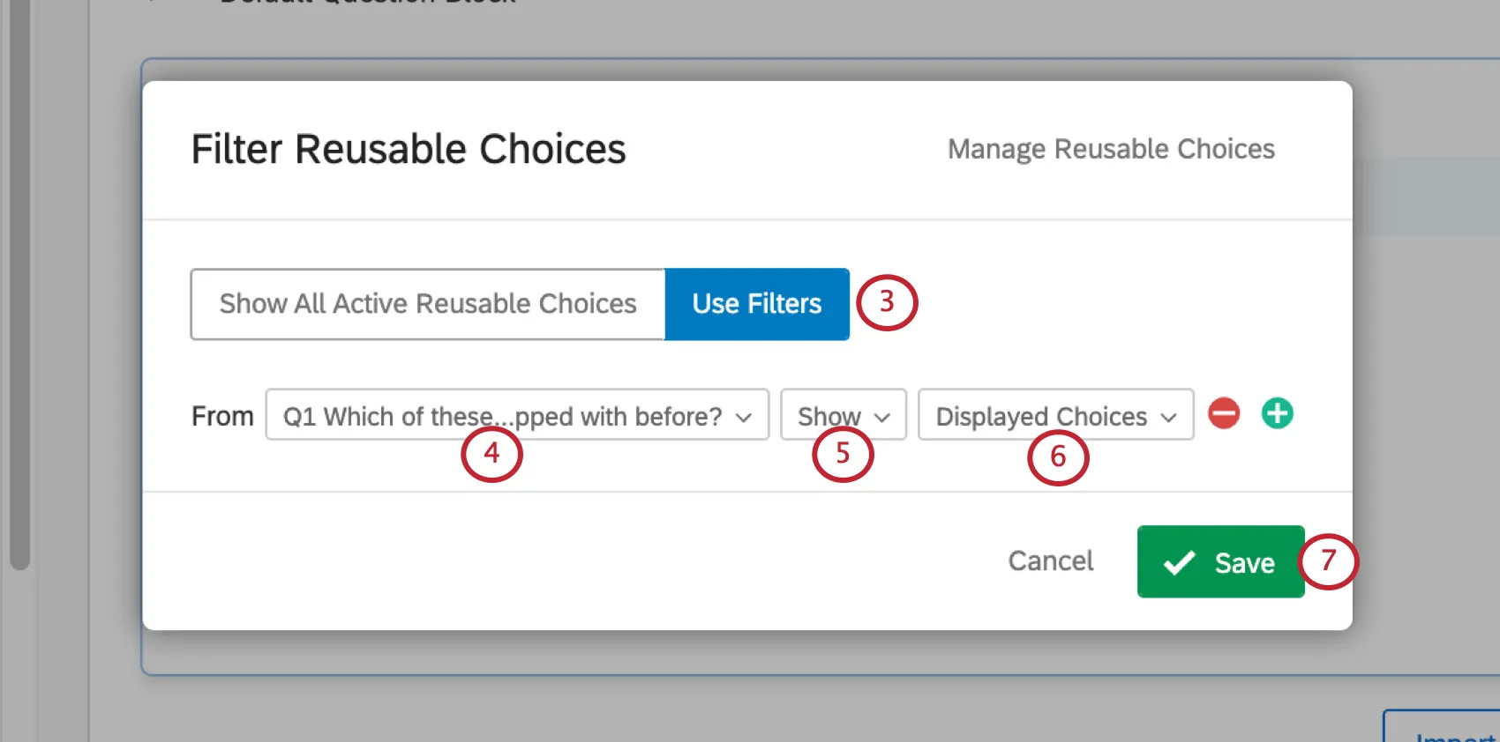Click the checkmark icon inside Save button
The width and height of the screenshot is (1500, 742).
click(x=1178, y=562)
